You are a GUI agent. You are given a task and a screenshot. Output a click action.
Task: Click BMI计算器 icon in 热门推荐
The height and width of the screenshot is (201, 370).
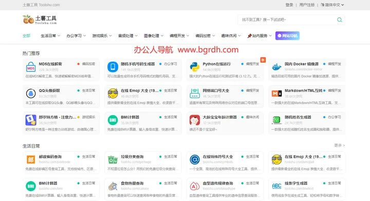click(113, 120)
